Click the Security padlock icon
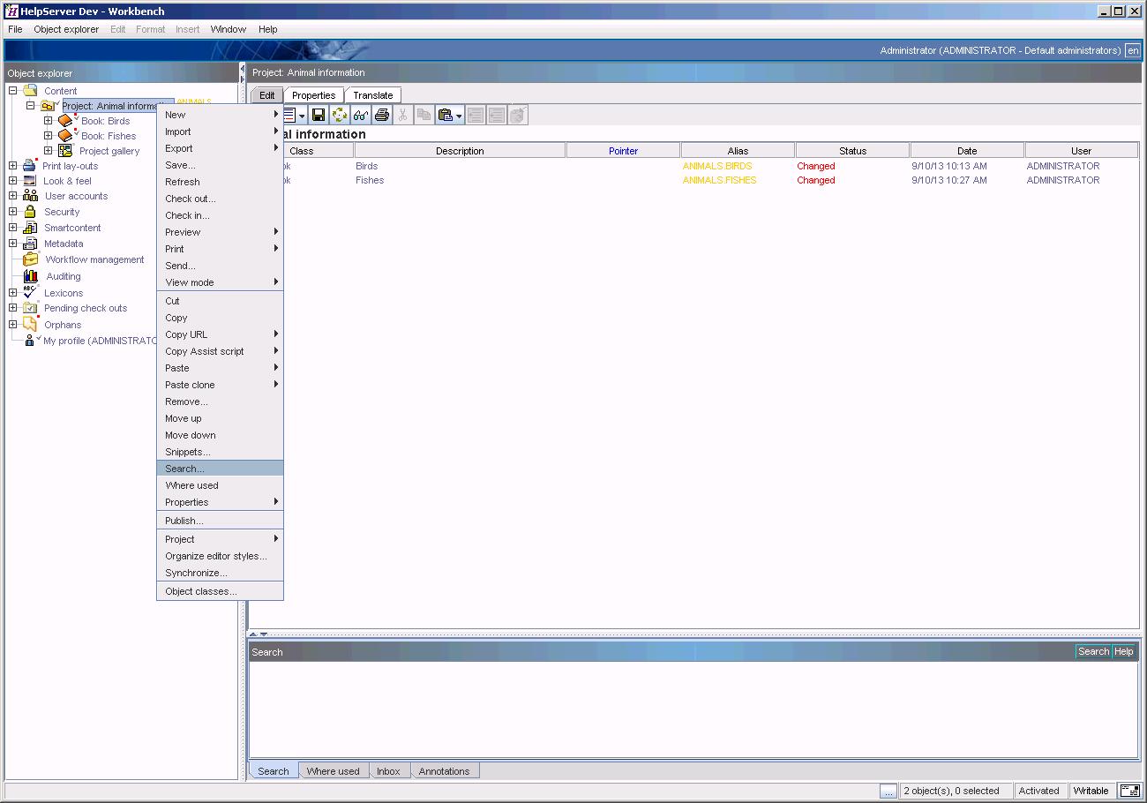Image resolution: width=1147 pixels, height=803 pixels. click(30, 212)
